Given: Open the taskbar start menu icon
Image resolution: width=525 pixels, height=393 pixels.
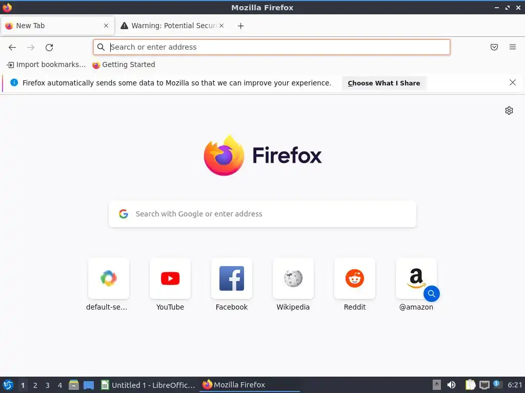Looking at the screenshot, I should (8, 385).
